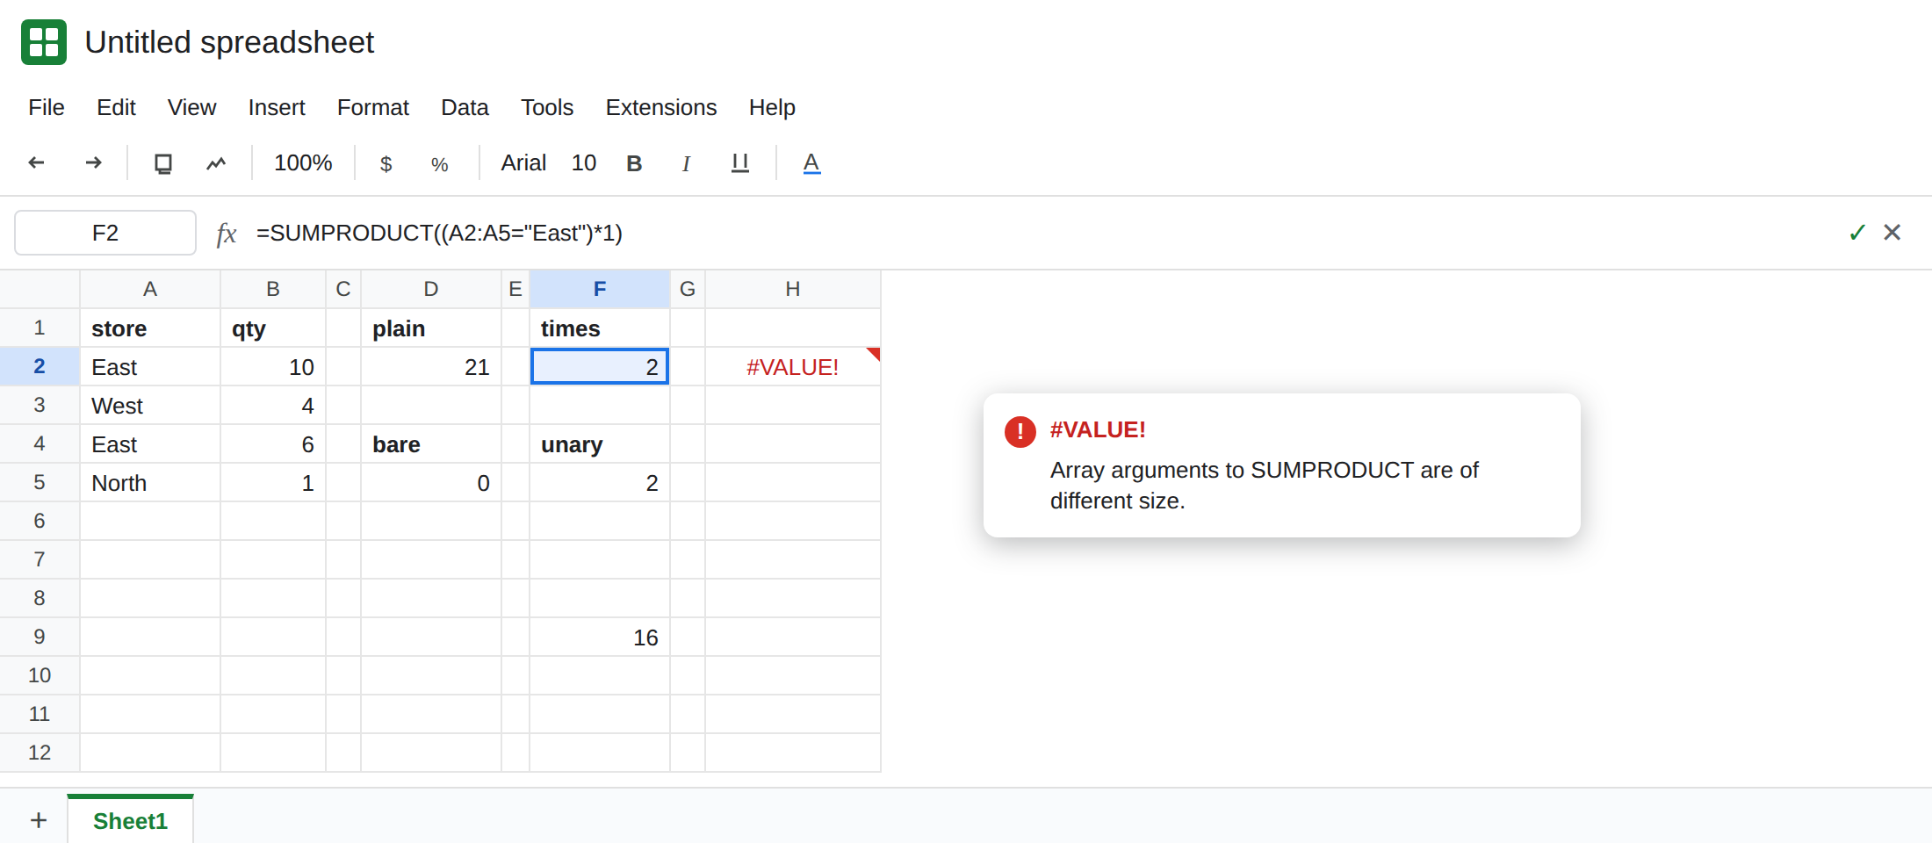Open the zoom 100% dropdown
The width and height of the screenshot is (1932, 843).
click(x=303, y=163)
